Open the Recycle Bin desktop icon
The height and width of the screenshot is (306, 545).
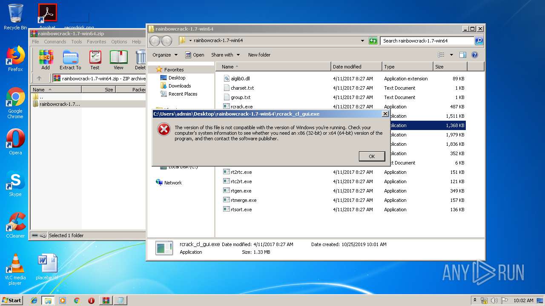click(x=15, y=17)
